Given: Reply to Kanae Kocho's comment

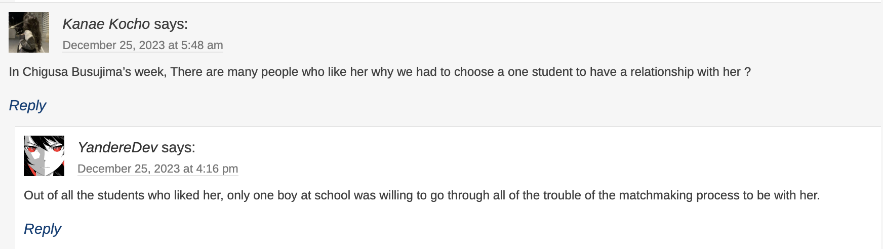Looking at the screenshot, I should 27,105.
